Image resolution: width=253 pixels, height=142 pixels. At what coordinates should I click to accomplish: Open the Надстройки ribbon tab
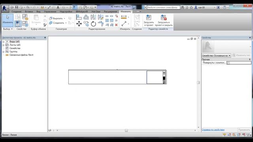pyautogui.click(x=66, y=11)
